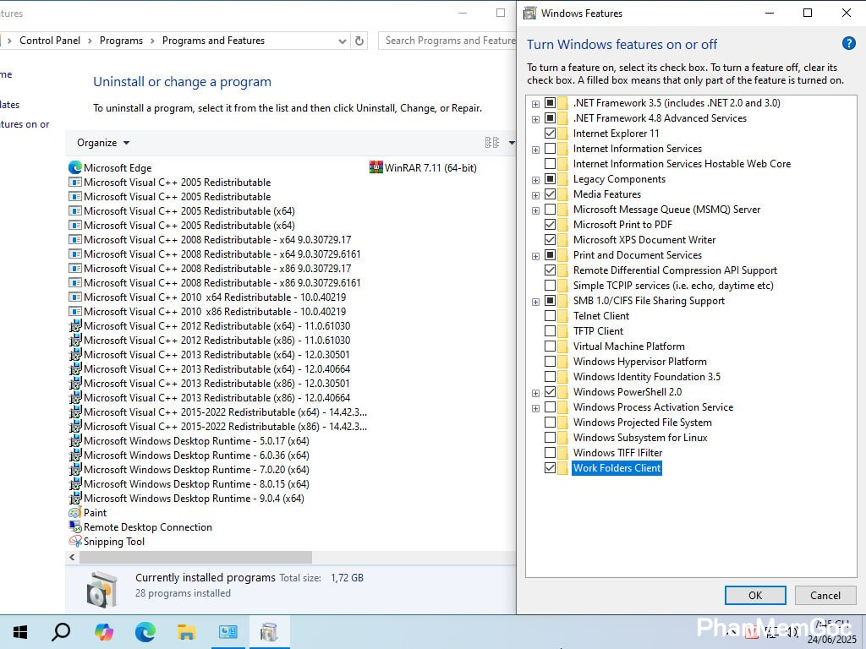Expand the .NET Framework 3.5 tree node

(x=535, y=103)
